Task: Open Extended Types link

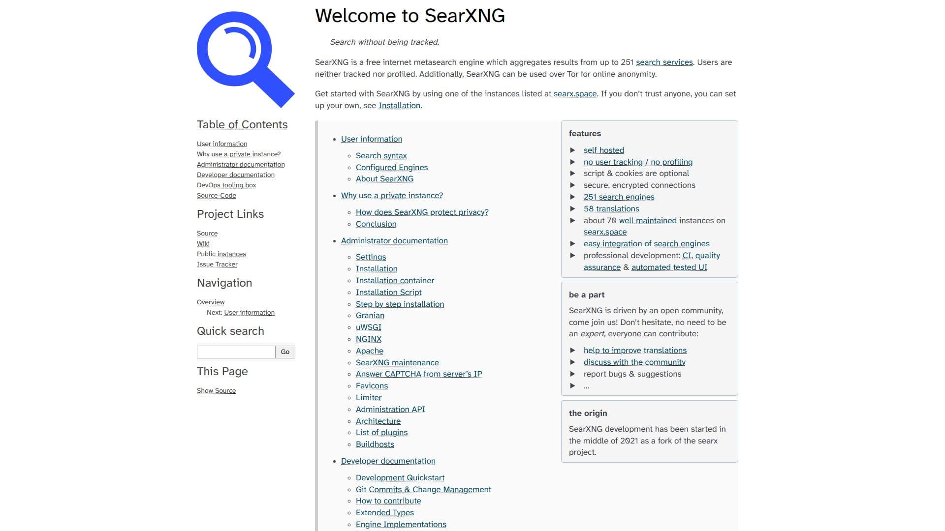Action: tap(385, 513)
